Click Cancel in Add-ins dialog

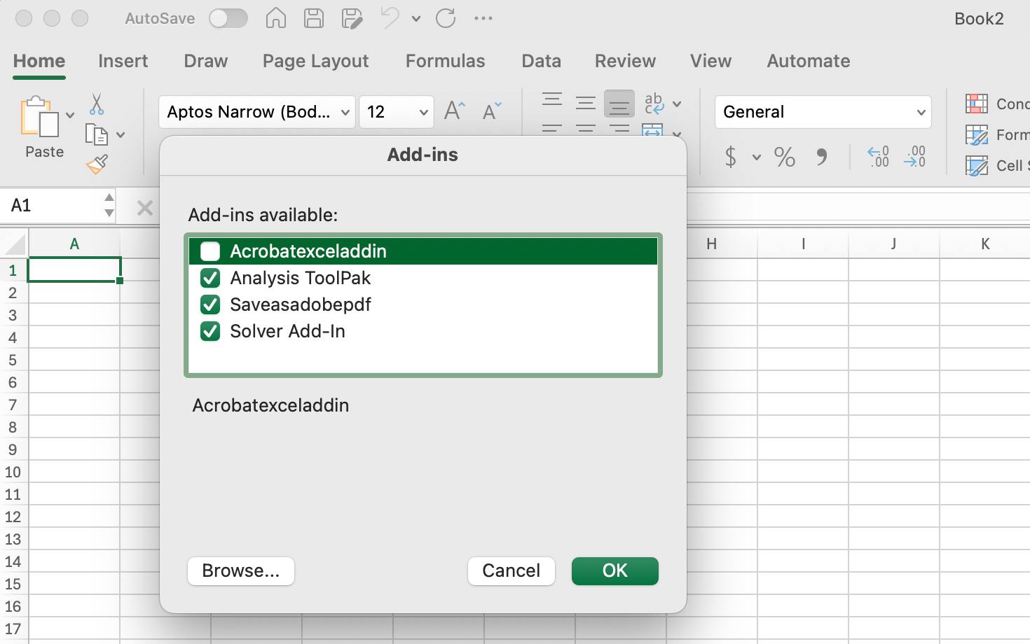pyautogui.click(x=511, y=570)
